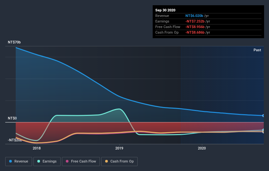This screenshot has width=269, height=171.
Task: Click the Revenue row label in tooltip
Action: coord(162,16)
